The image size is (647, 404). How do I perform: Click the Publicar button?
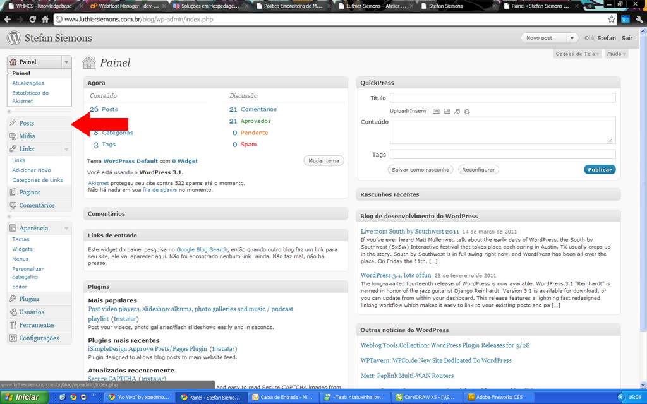click(600, 169)
